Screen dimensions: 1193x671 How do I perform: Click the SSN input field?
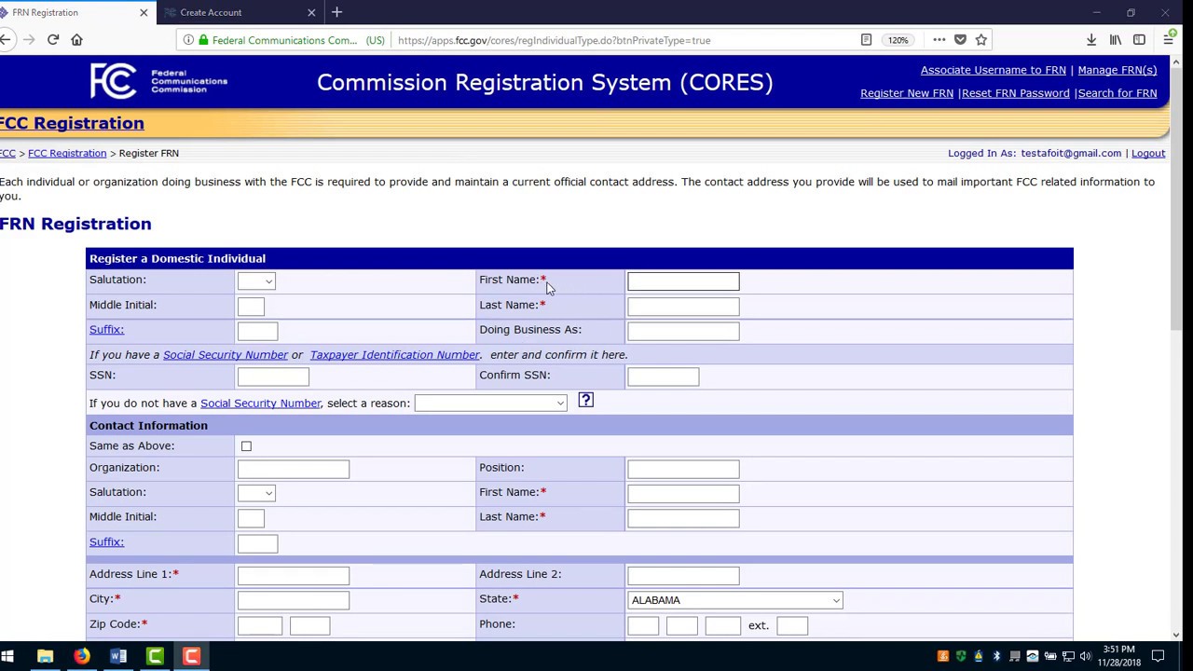pyautogui.click(x=273, y=376)
